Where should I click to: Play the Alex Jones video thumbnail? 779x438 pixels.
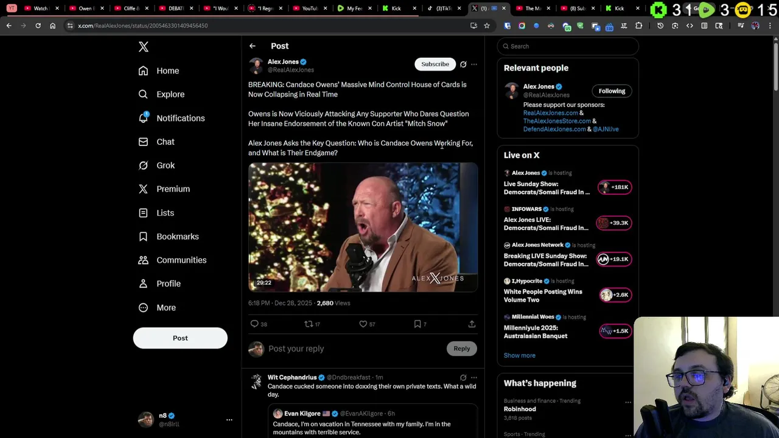tap(363, 227)
